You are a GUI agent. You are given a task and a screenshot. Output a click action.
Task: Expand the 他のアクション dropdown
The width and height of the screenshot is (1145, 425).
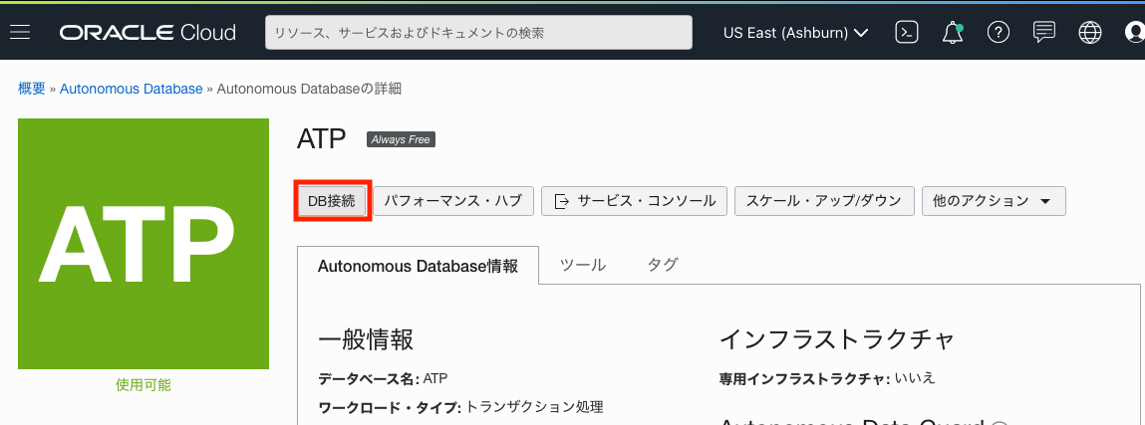point(994,201)
